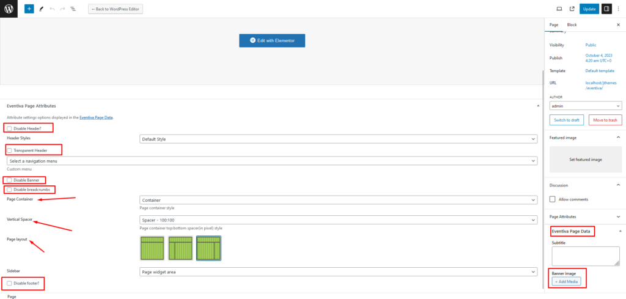The width and height of the screenshot is (626, 299).
Task: Click the Default template link
Action: tap(600, 71)
